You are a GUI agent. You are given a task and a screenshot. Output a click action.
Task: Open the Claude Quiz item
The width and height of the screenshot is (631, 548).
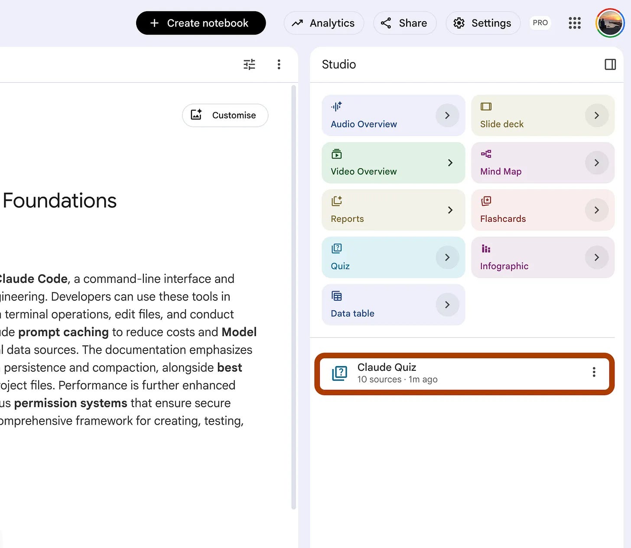(x=464, y=373)
